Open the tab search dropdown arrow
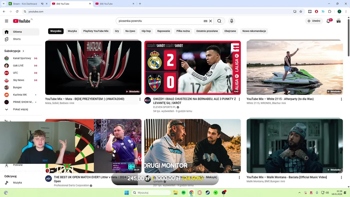This screenshot has height=197, width=350. pos(4,4)
